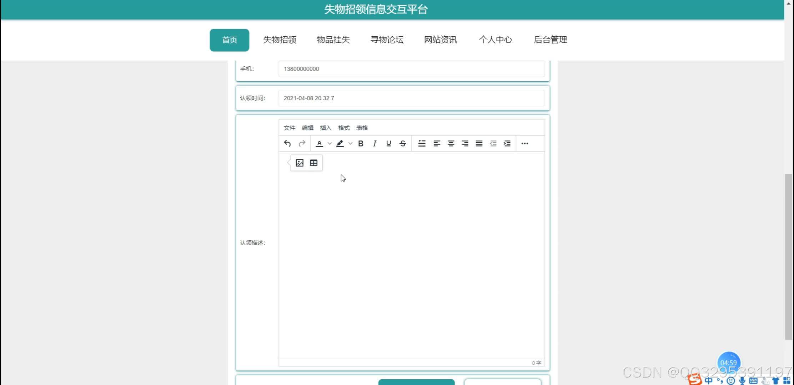Toggle underline formatting
This screenshot has width=794, height=385.
point(388,143)
